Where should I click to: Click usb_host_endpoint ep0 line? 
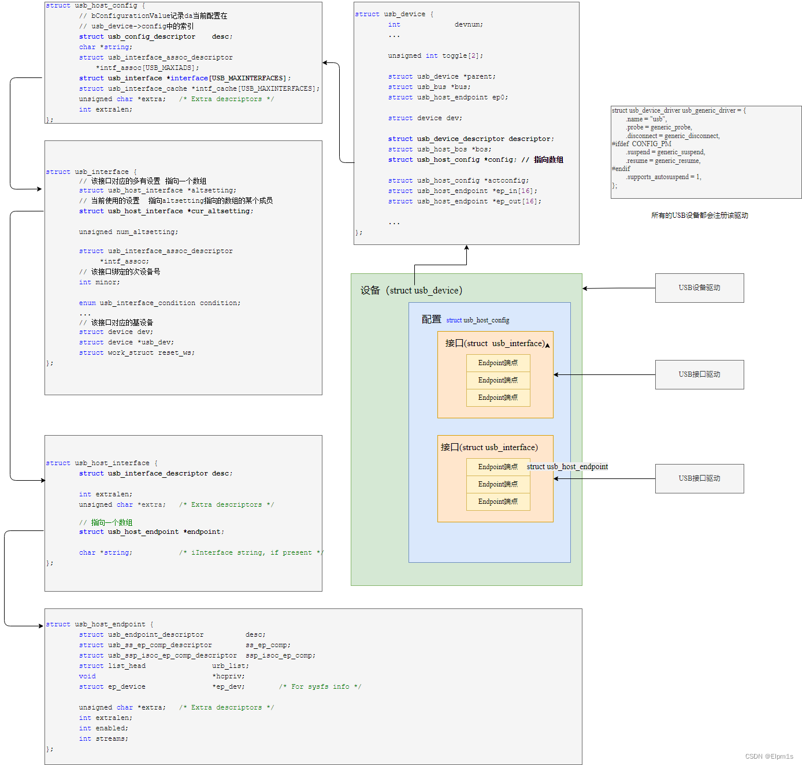pyautogui.click(x=448, y=97)
